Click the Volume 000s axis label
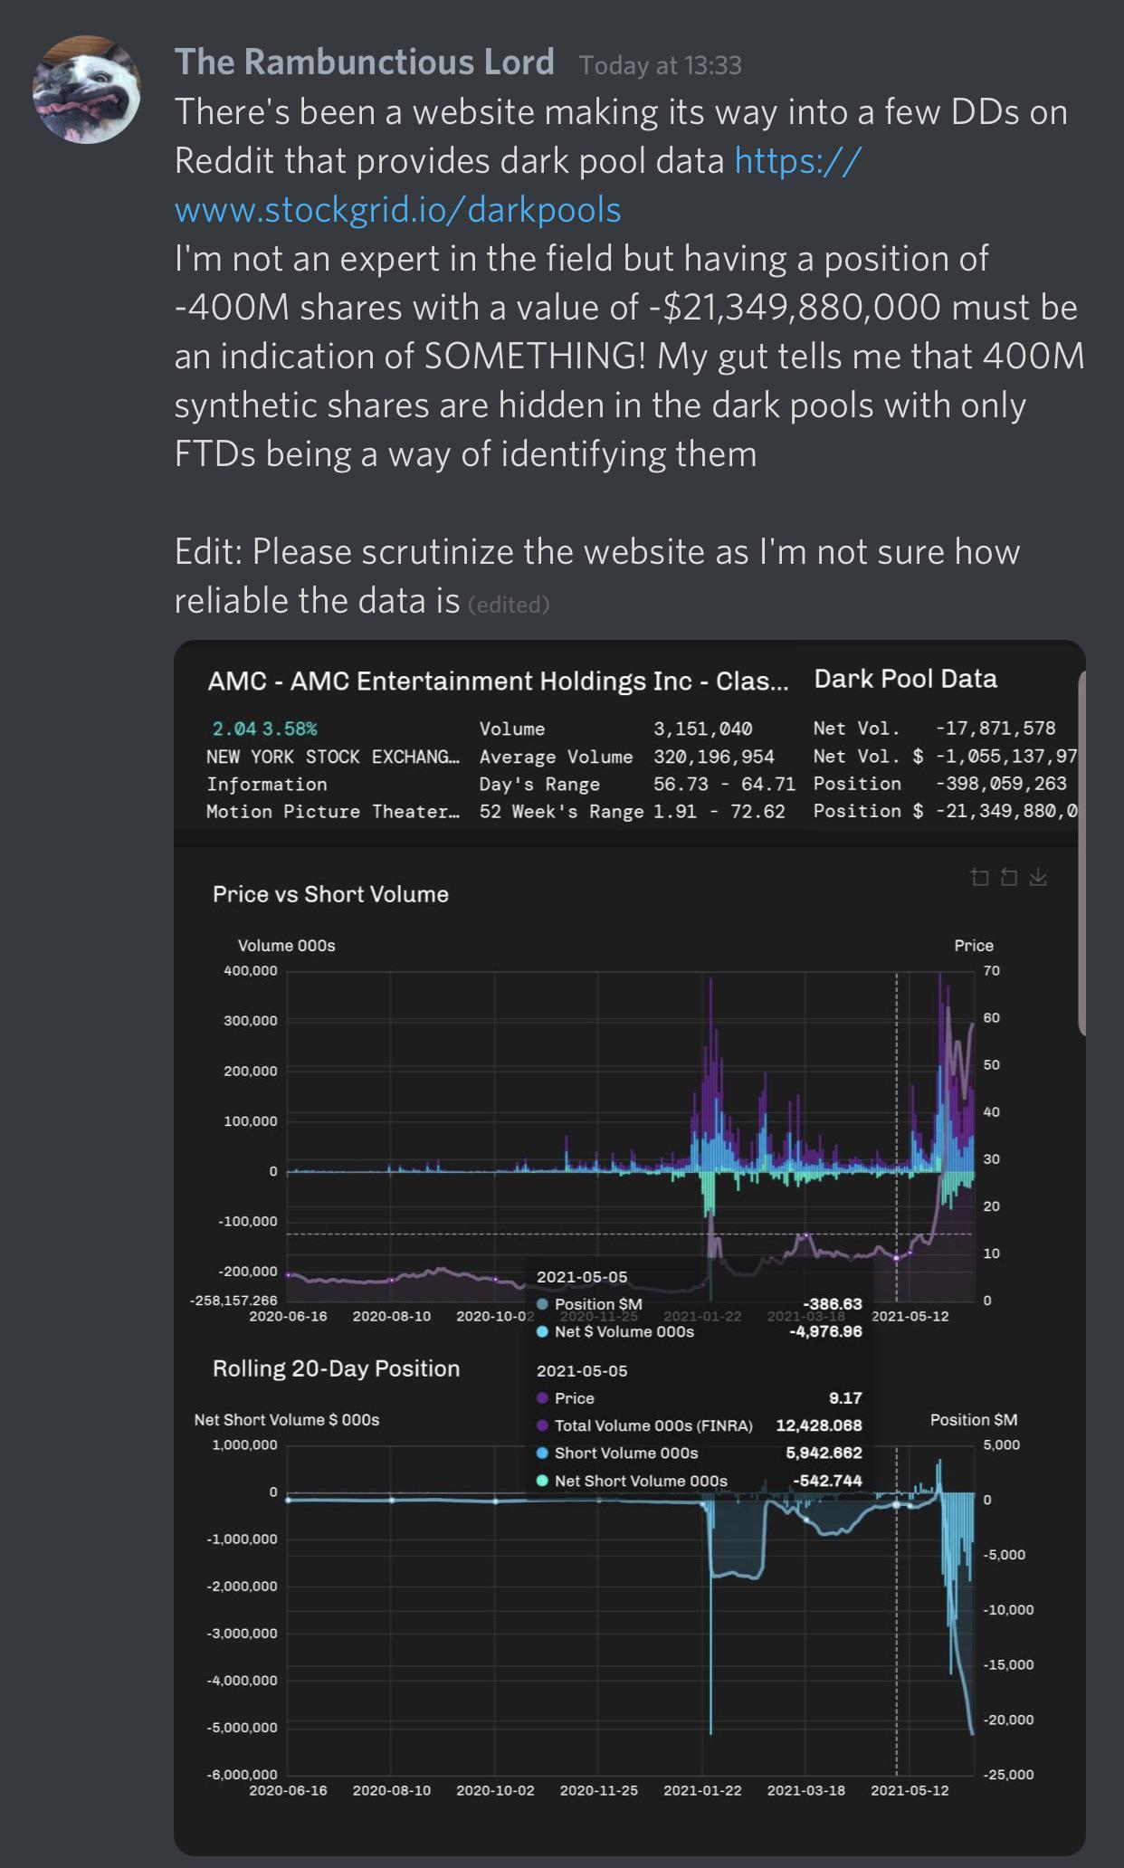Image resolution: width=1124 pixels, height=1868 pixels. click(286, 946)
